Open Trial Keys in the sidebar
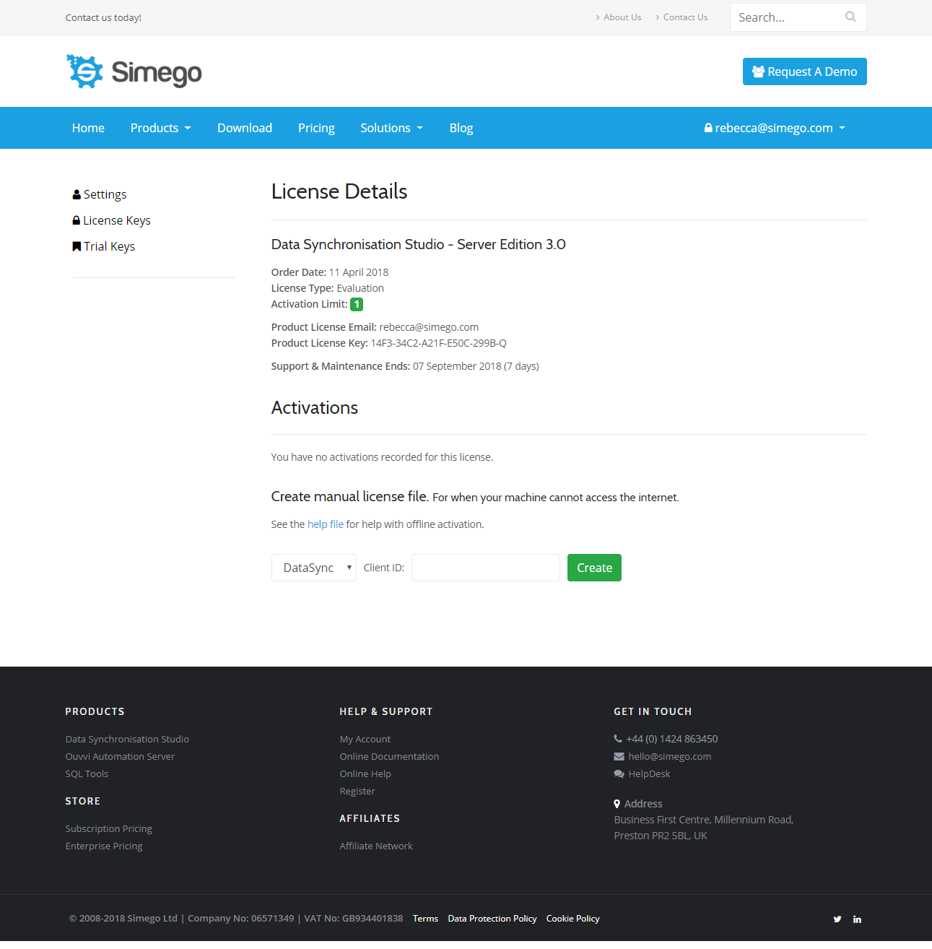This screenshot has height=949, width=932. point(104,246)
